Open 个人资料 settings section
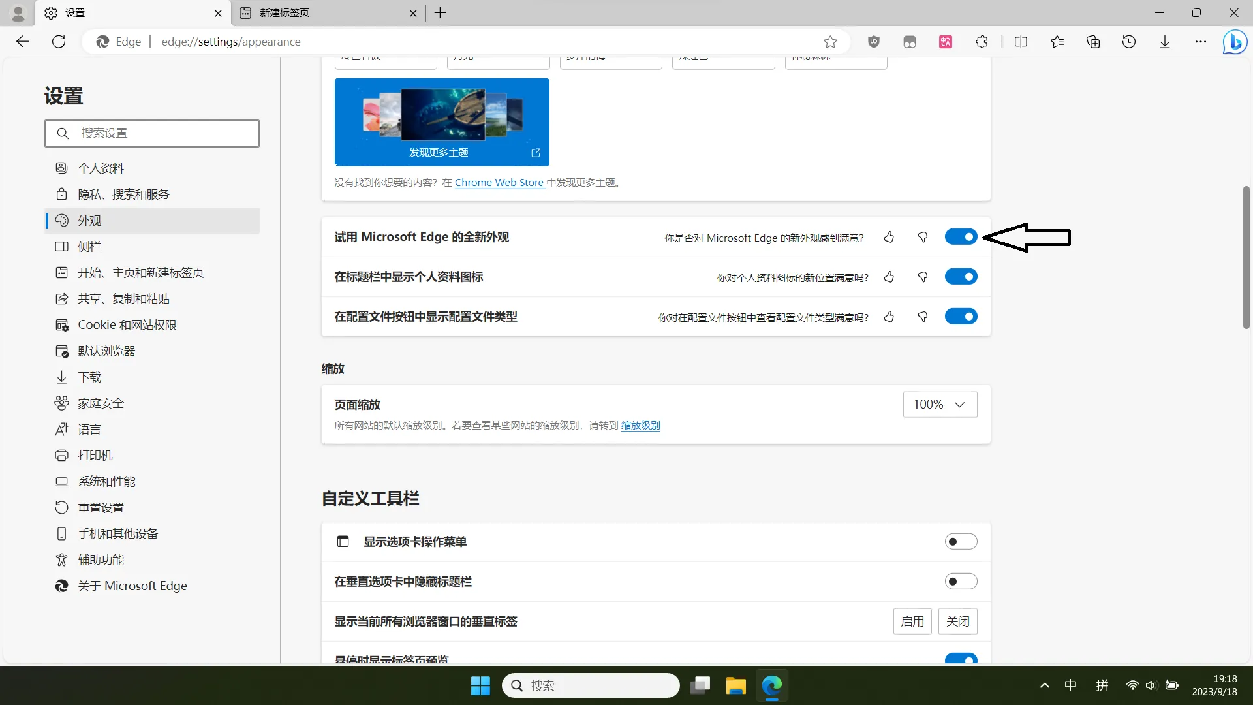1253x705 pixels. [x=101, y=168]
